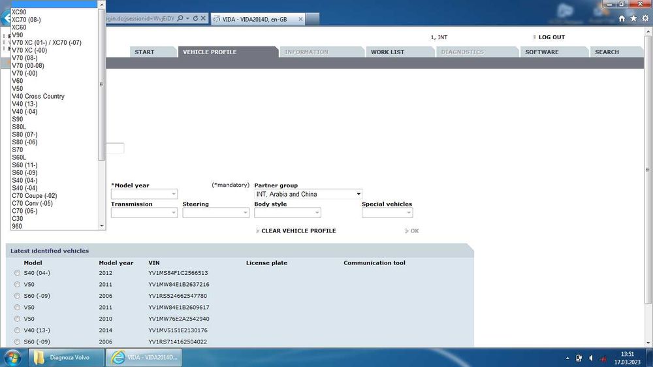Open Windows Start menu orb

click(12, 357)
